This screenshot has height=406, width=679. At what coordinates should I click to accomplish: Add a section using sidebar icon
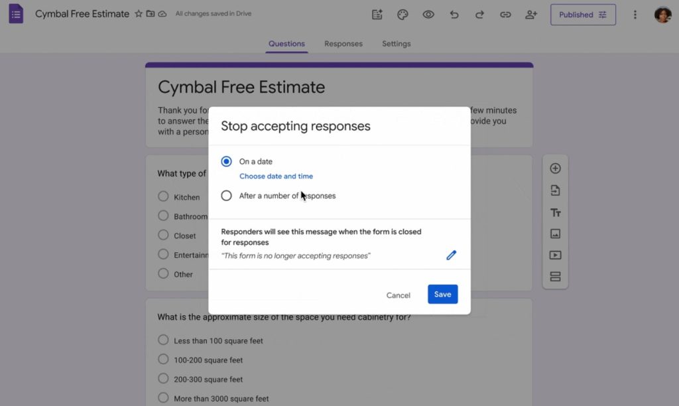tap(556, 277)
